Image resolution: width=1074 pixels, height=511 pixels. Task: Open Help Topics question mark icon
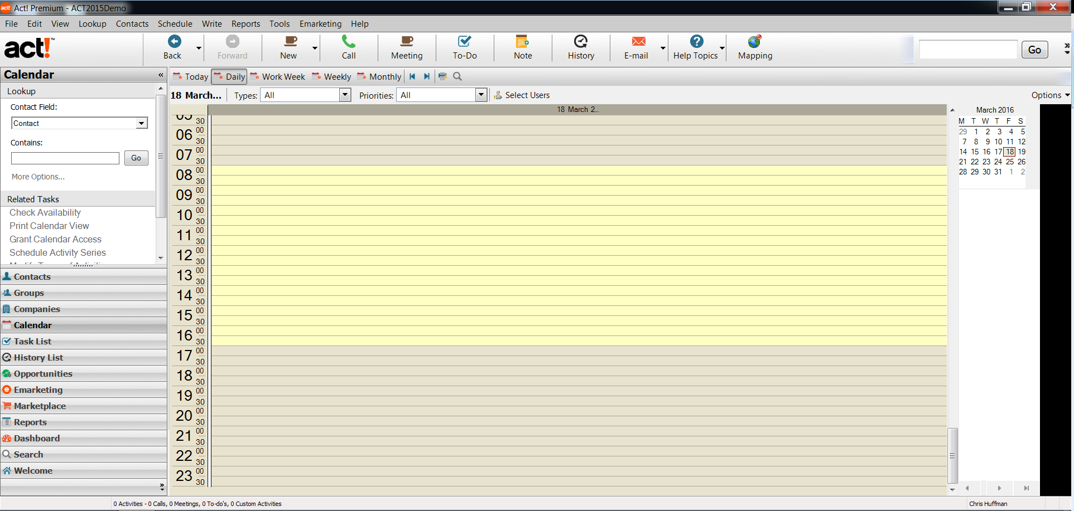pos(696,41)
